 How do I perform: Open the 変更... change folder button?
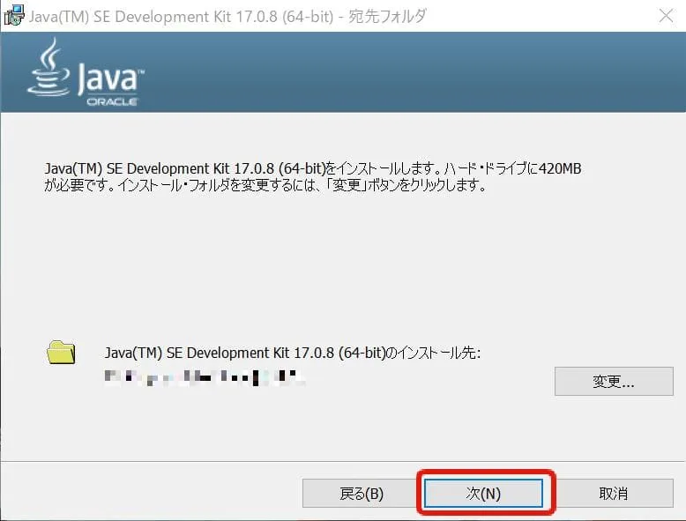tap(614, 382)
